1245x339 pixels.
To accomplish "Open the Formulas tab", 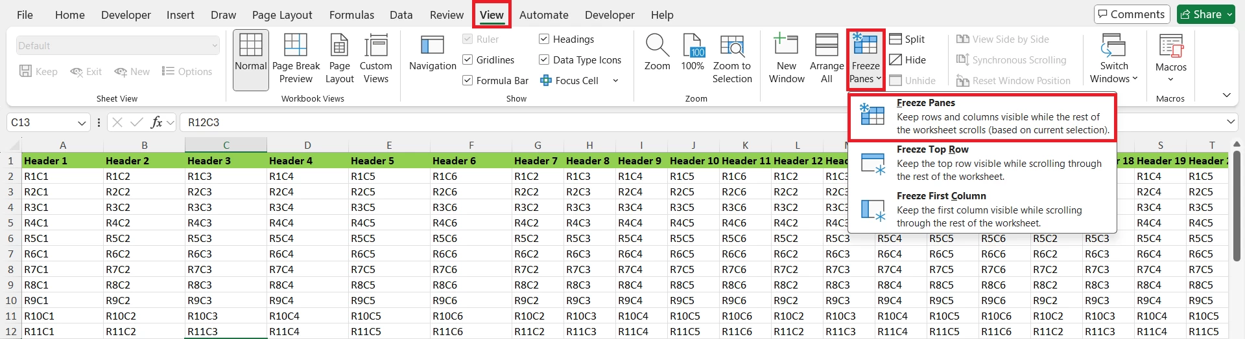I will tap(351, 15).
